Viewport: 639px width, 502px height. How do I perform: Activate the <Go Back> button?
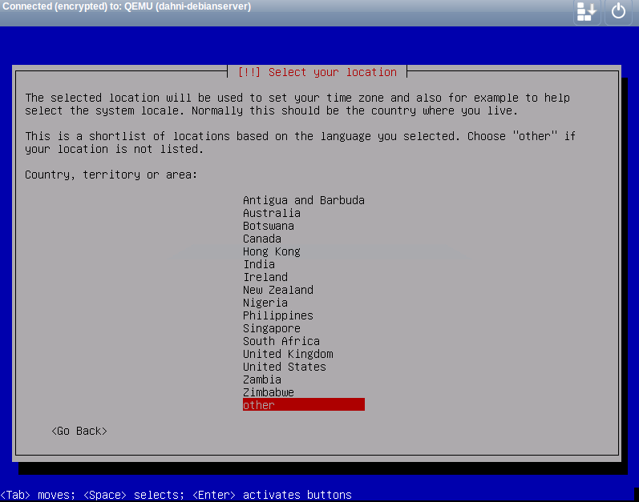pos(79,431)
